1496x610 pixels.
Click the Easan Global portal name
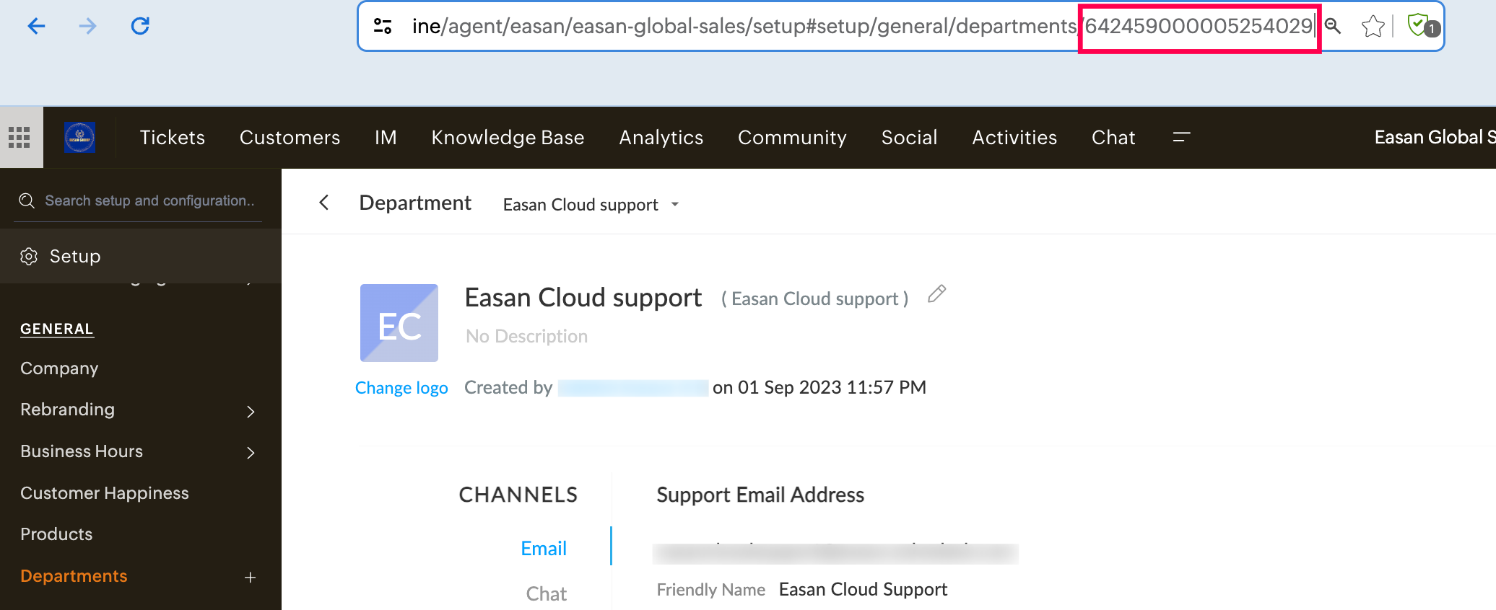tap(1435, 137)
